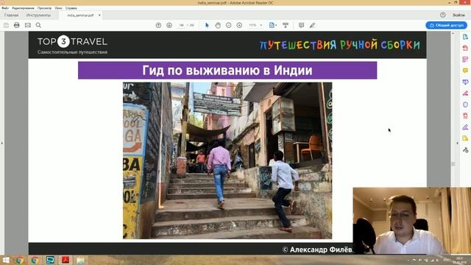This screenshot has width=471, height=265.
Task: Open the Export PDF tool in sidebar
Action: click(465, 37)
